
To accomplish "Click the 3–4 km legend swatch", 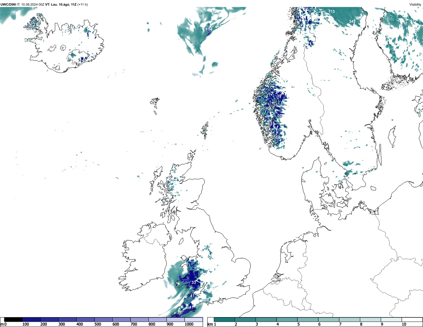I will tap(266, 320).
